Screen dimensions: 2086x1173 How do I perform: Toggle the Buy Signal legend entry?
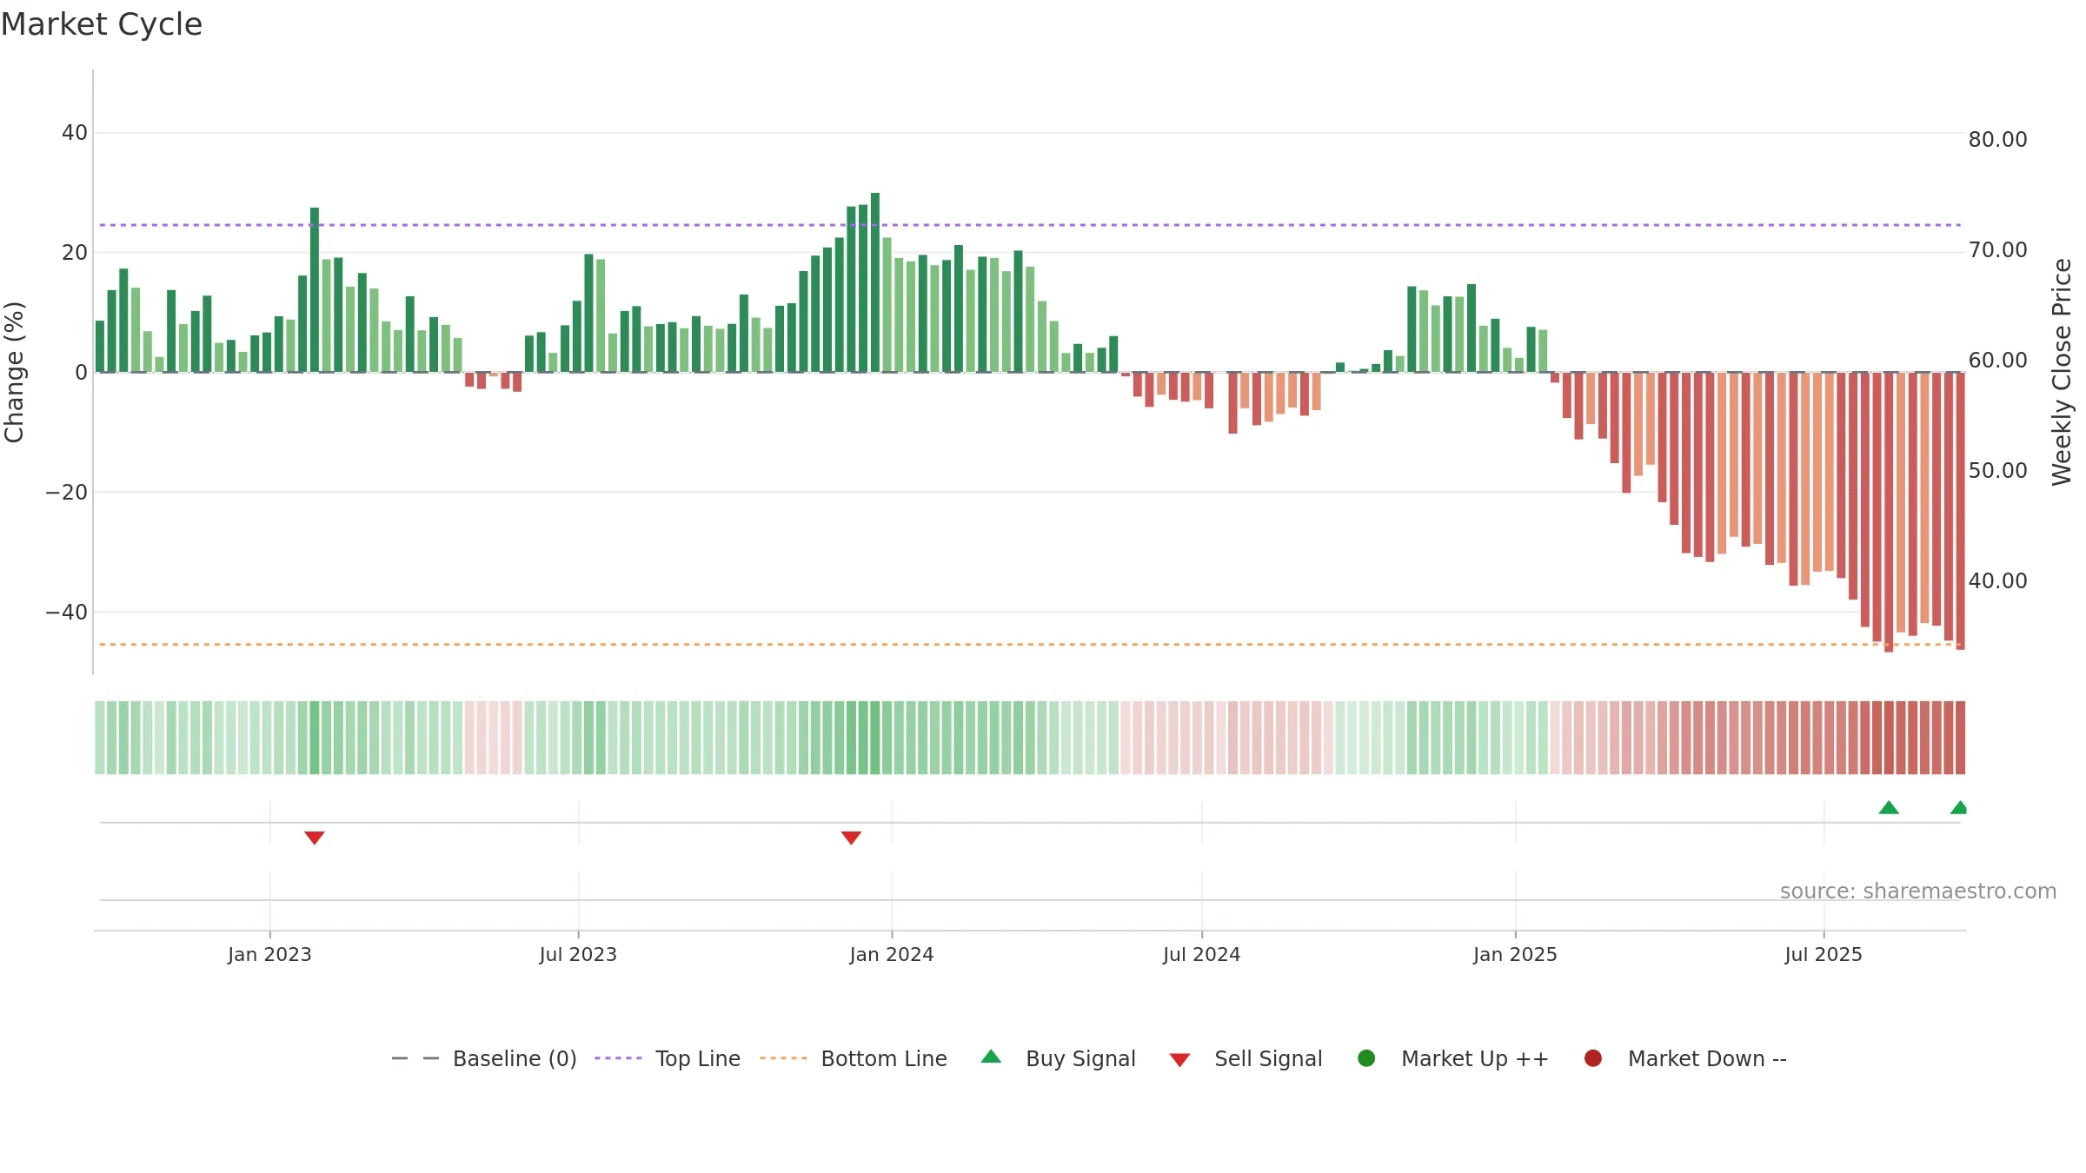(1058, 1058)
